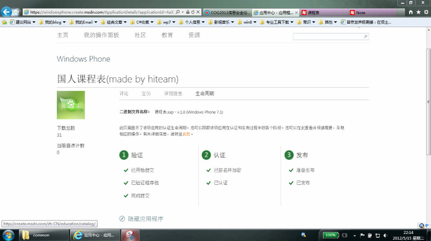
Task: Click the input method 中 indicator
Action: [426, 226]
